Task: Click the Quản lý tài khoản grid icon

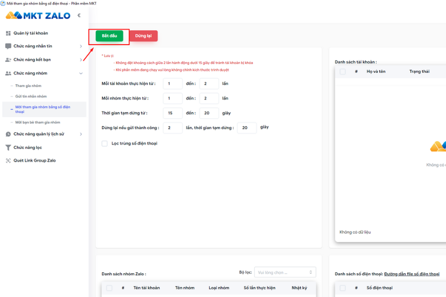Action: point(8,33)
